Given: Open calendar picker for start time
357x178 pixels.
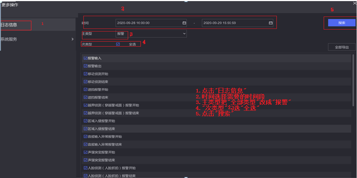Looking at the screenshot, I should 184,23.
